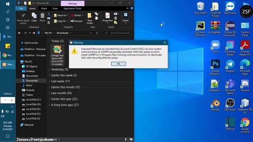The width and height of the screenshot is (253, 142).
Task: Expand the A long time ago (27) group
Action: [49, 105]
